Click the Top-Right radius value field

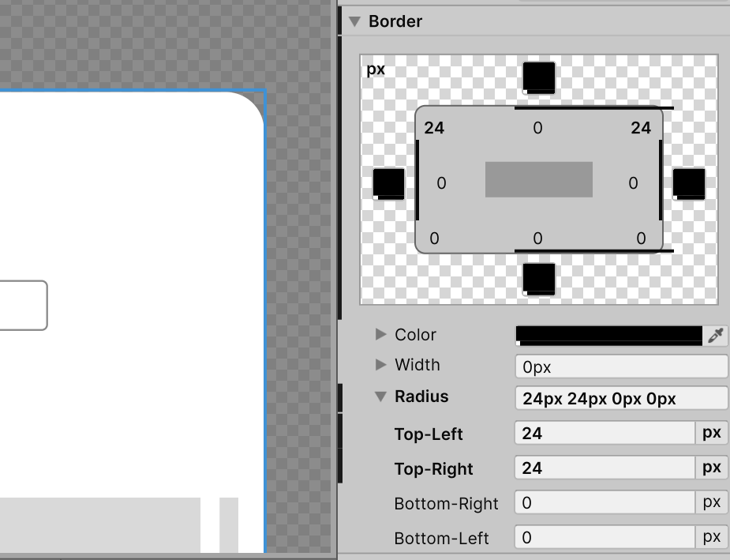(605, 468)
